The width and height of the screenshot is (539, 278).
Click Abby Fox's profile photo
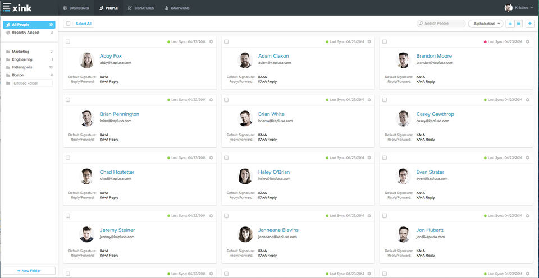point(87,61)
